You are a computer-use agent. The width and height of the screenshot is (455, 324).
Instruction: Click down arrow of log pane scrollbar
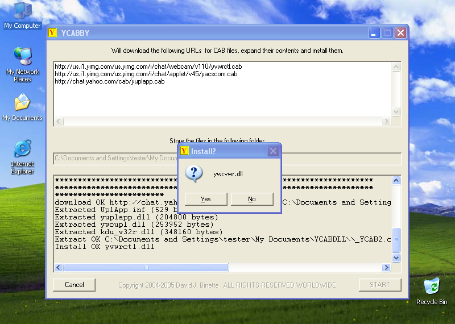[x=396, y=257]
